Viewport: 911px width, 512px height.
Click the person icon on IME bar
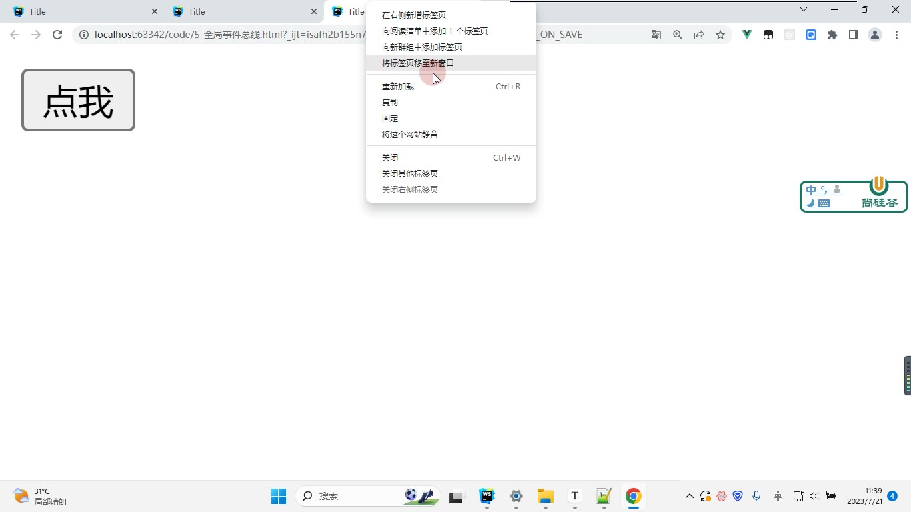[837, 189]
